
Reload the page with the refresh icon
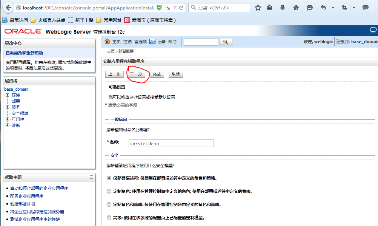point(181,8)
